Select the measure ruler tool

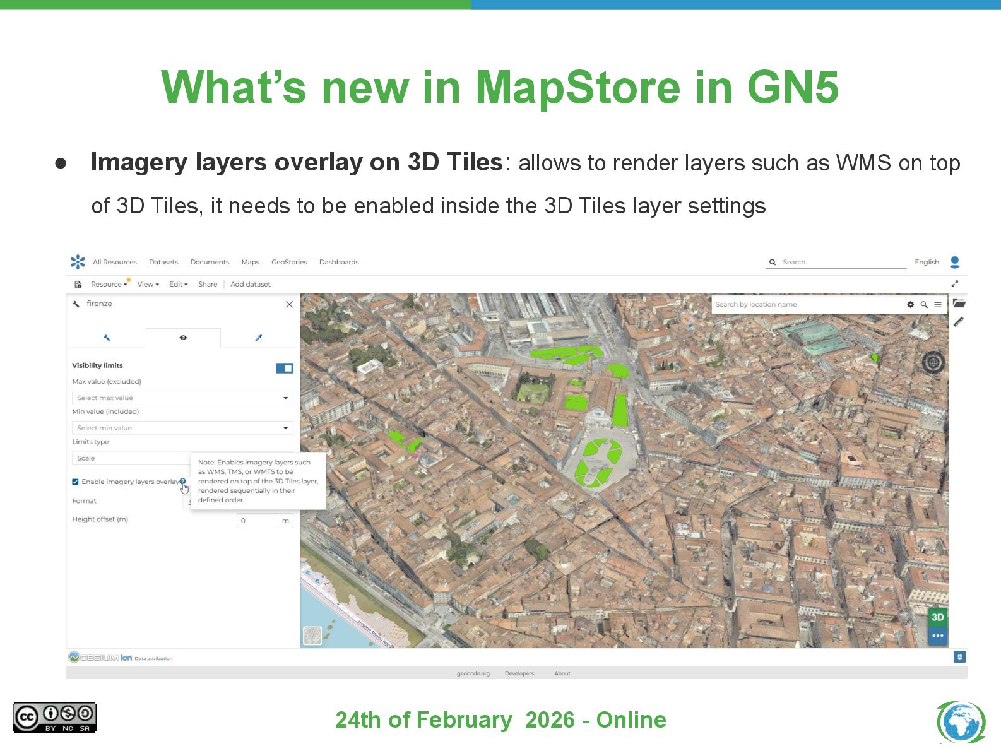click(x=959, y=321)
